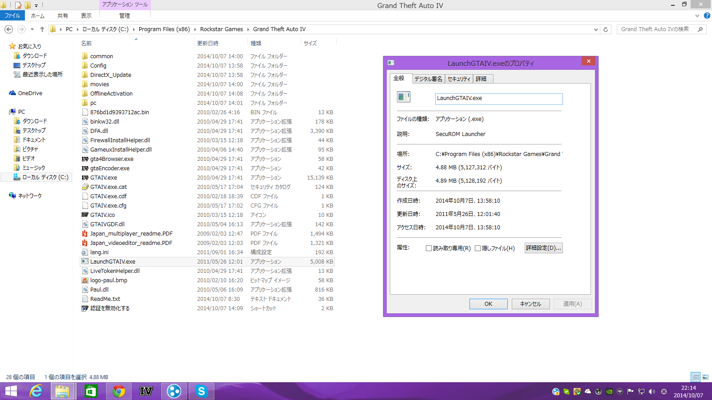Viewport: 712px width, 400px height.
Task: Click the GTA IV taskbar icon
Action: (x=146, y=391)
